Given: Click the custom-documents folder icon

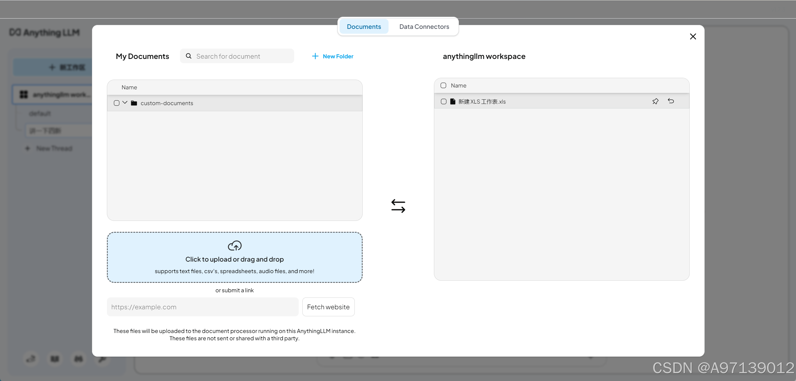Looking at the screenshot, I should [134, 103].
